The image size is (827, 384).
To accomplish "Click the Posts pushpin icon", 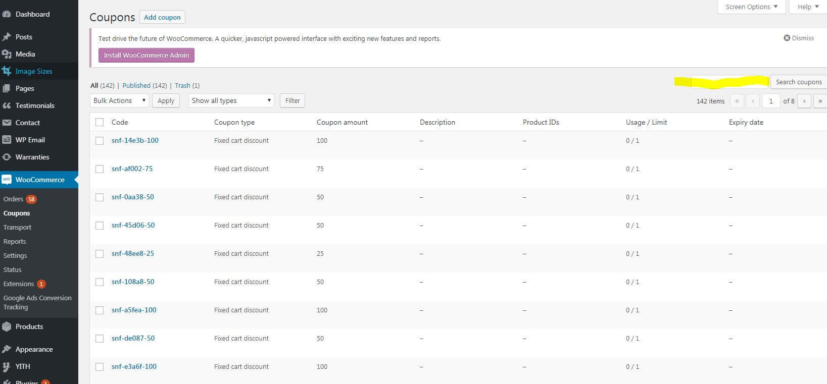I will [7, 37].
